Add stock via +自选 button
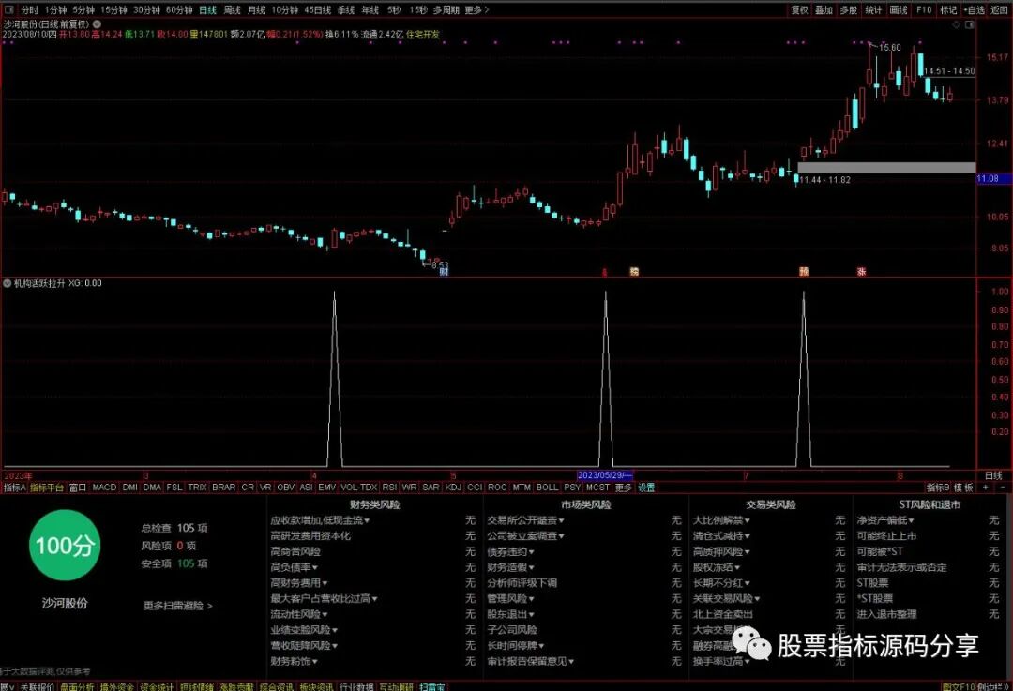 pos(975,9)
